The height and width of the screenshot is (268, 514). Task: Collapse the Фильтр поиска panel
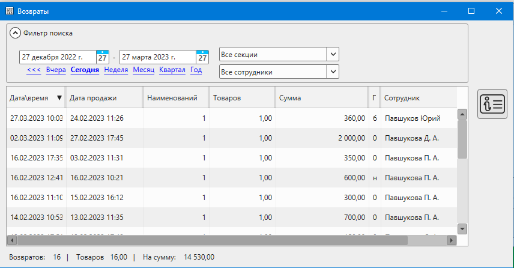16,33
